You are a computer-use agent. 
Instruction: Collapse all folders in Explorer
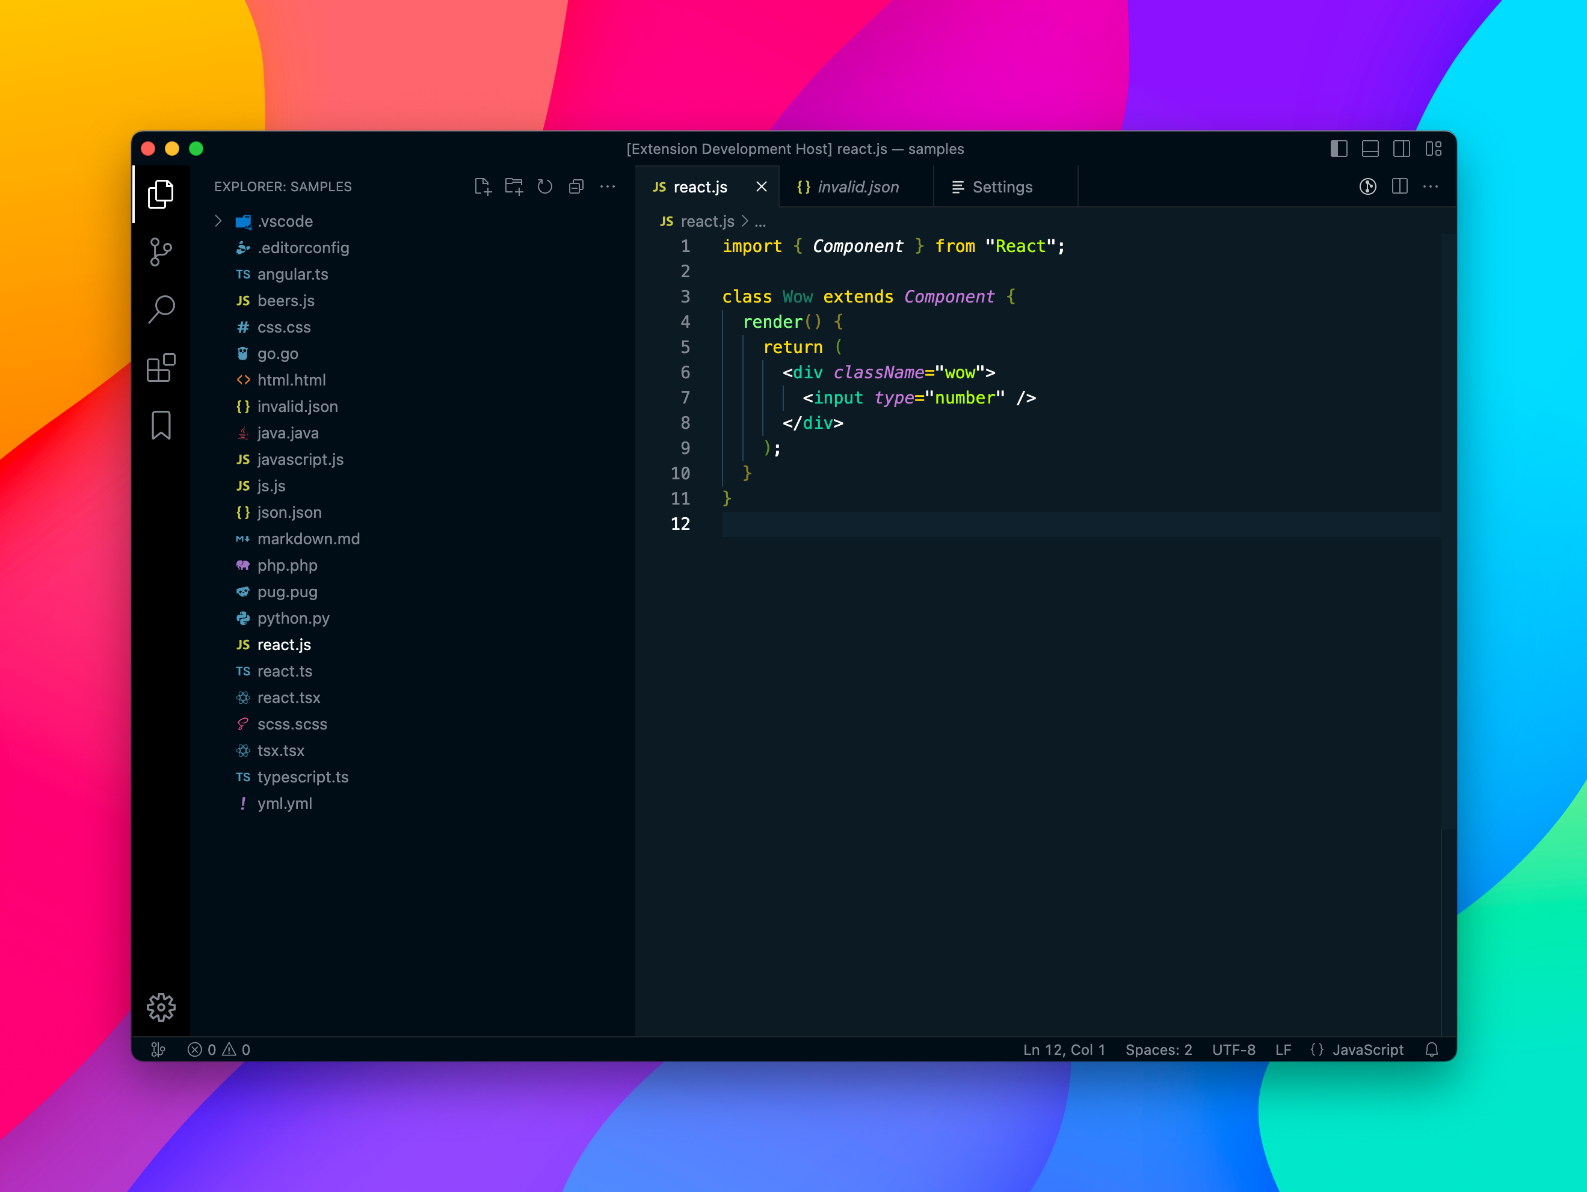pyautogui.click(x=576, y=186)
